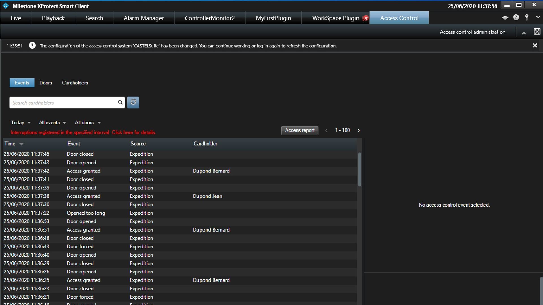Click the magnifier icon in search box
543x305 pixels.
120,102
